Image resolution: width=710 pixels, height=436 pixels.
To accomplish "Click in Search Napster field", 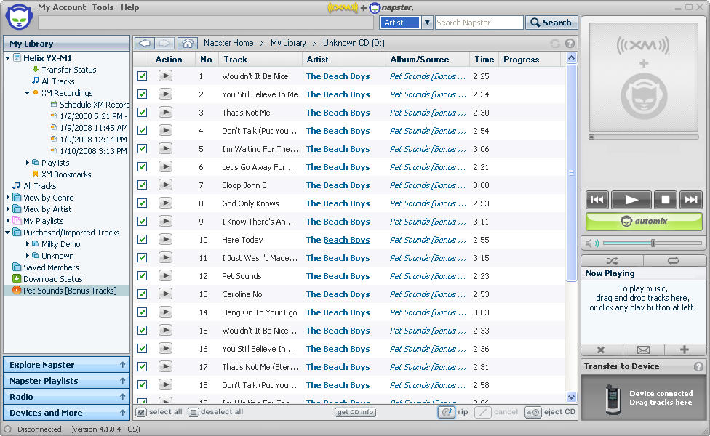I will (x=479, y=23).
